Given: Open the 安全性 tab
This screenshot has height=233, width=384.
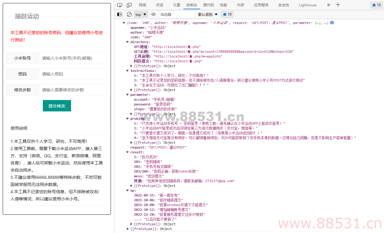Looking at the screenshot, I should pos(284,5).
